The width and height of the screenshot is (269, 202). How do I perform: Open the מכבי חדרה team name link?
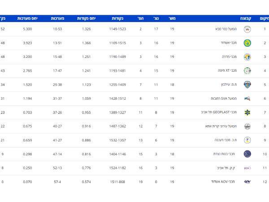[229, 57]
